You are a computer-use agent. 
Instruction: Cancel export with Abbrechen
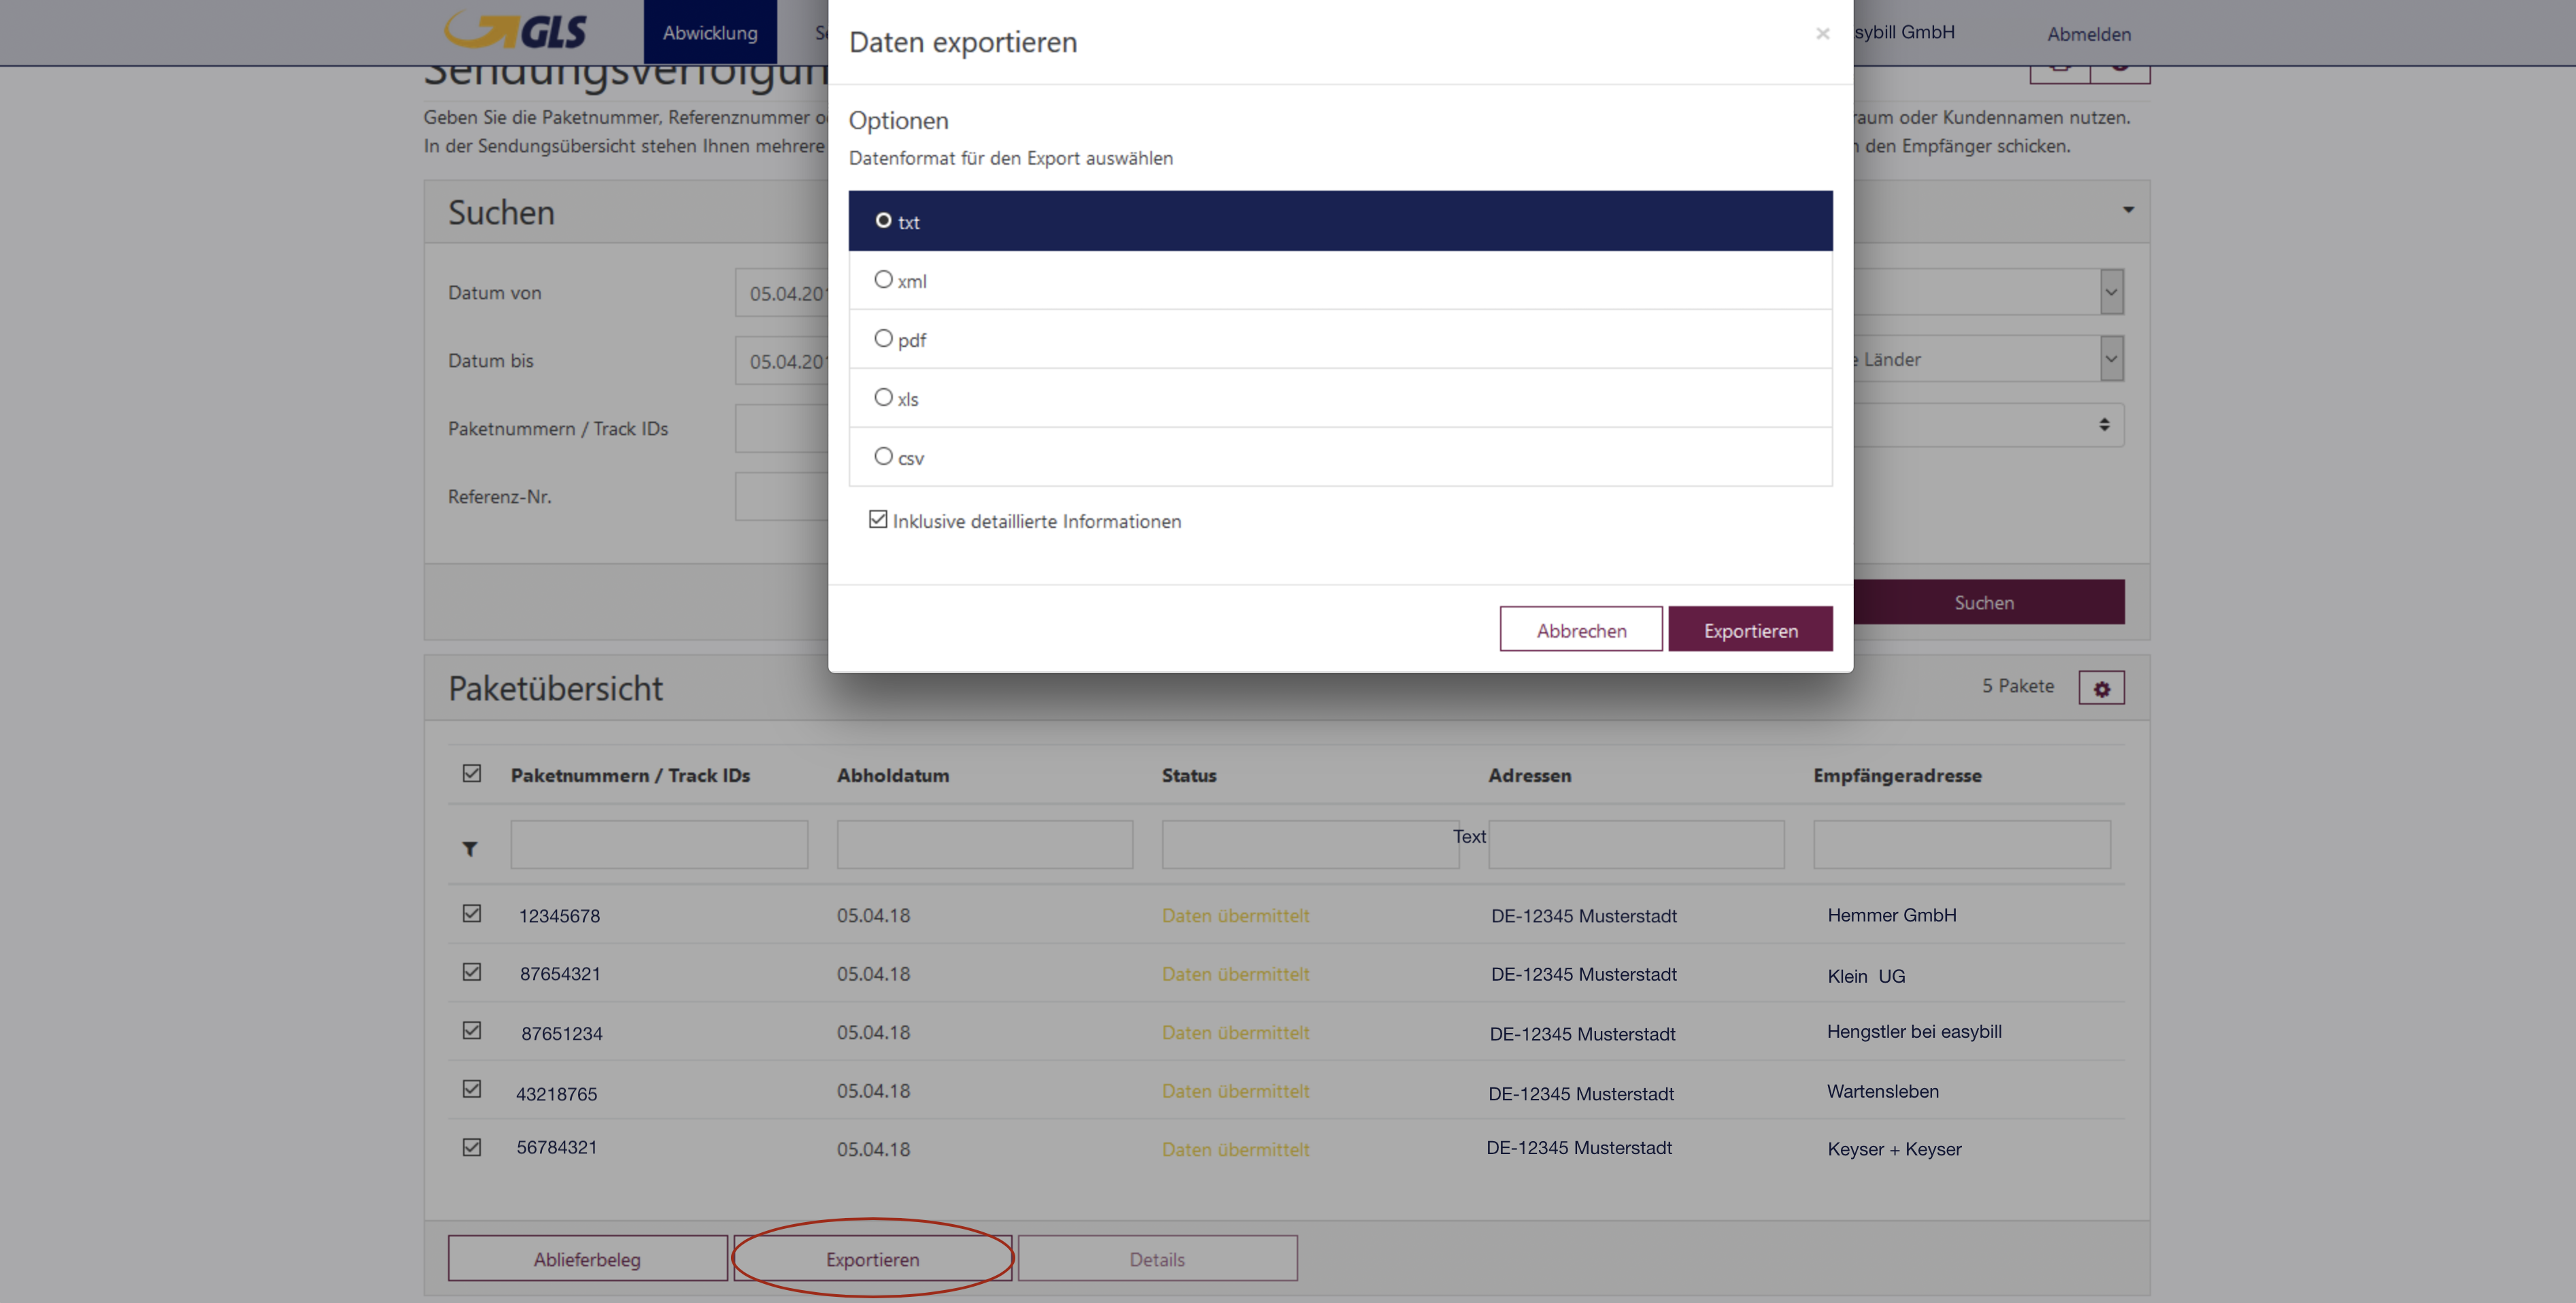1580,630
